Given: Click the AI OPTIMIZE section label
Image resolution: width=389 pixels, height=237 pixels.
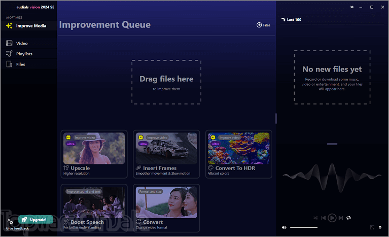Looking at the screenshot, I should pyautogui.click(x=14, y=18).
